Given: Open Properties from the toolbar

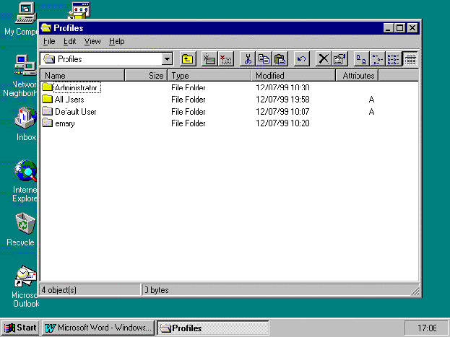Looking at the screenshot, I should (339, 59).
